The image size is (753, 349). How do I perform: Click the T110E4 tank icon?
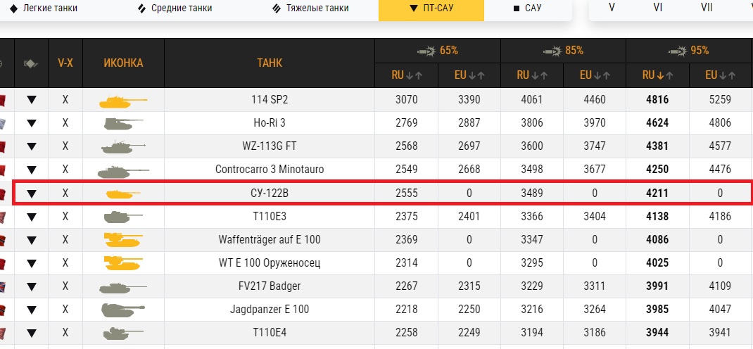[123, 333]
